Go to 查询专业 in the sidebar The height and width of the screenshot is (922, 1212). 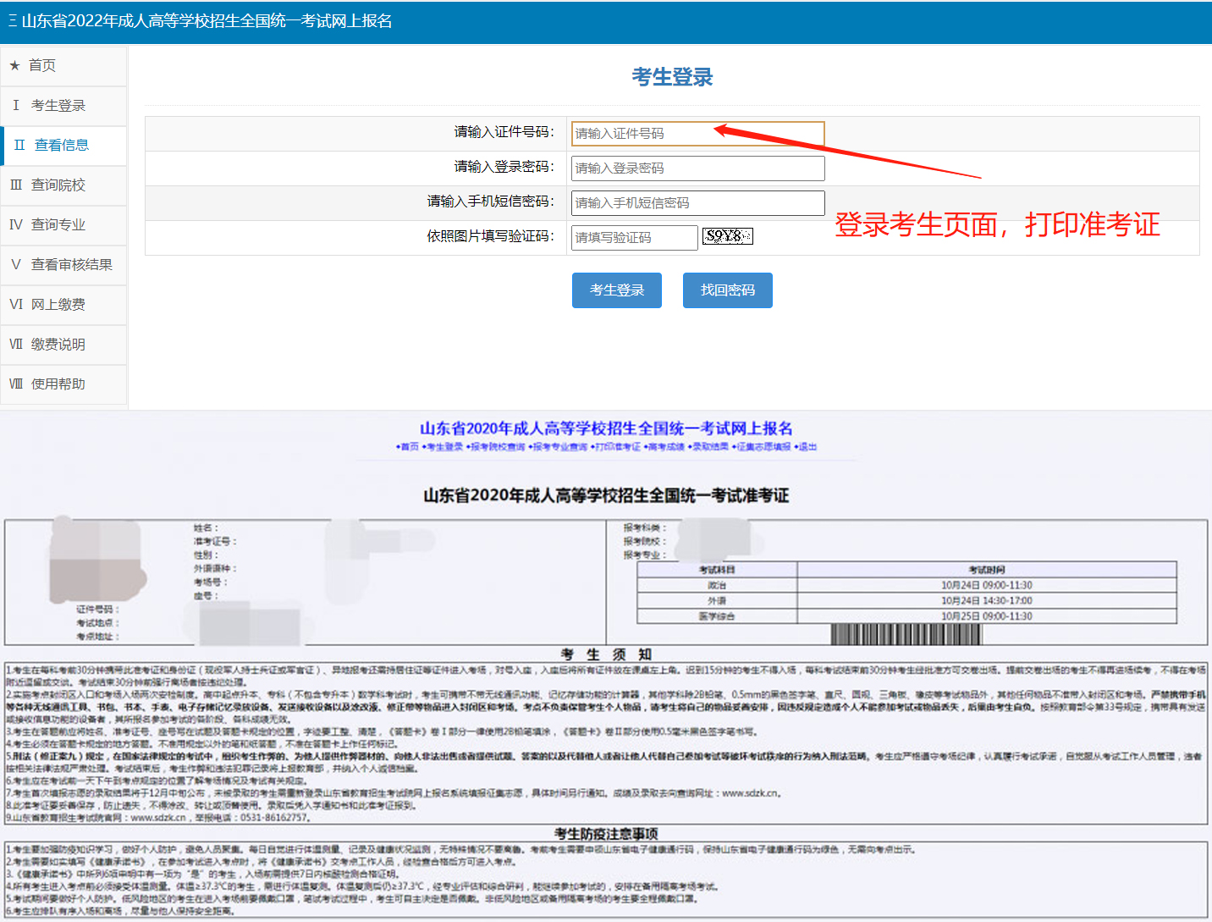click(x=58, y=224)
